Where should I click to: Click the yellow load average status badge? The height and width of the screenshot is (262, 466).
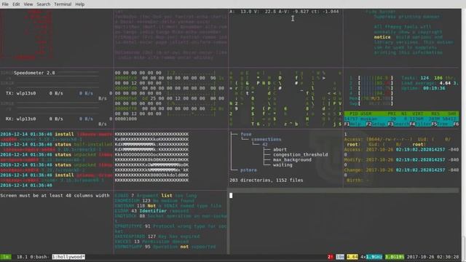click(x=352, y=257)
